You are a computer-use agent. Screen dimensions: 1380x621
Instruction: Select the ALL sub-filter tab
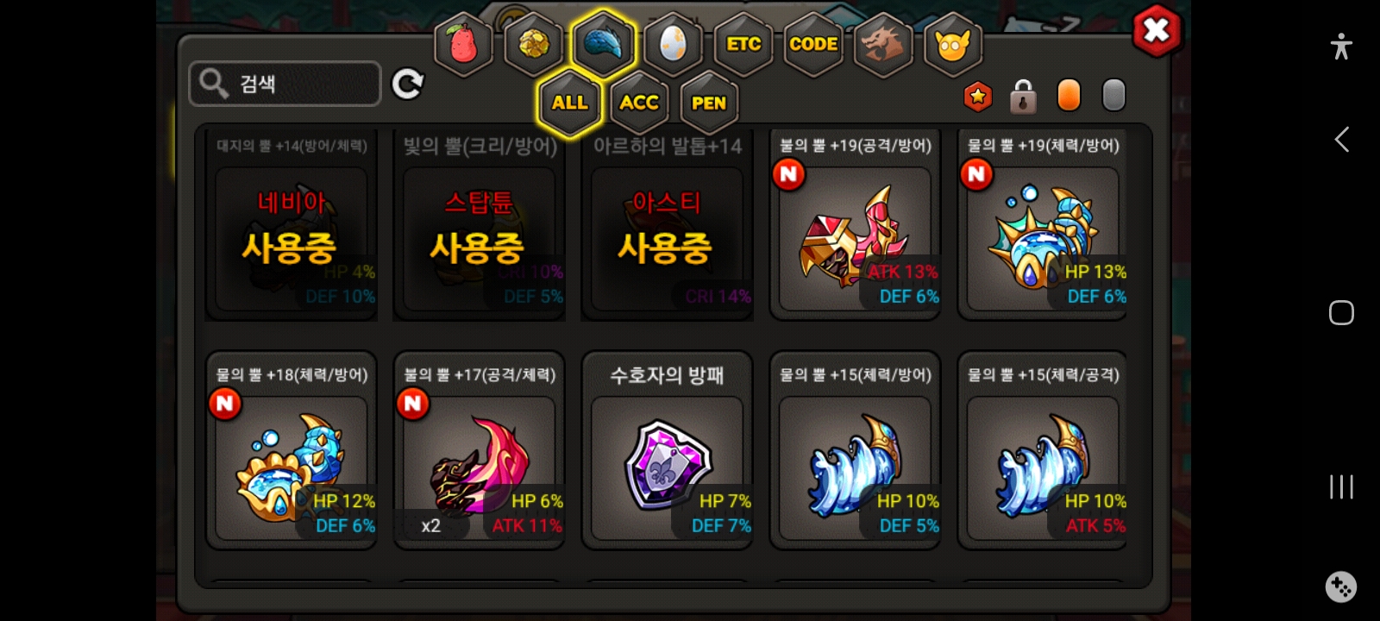pos(569,103)
